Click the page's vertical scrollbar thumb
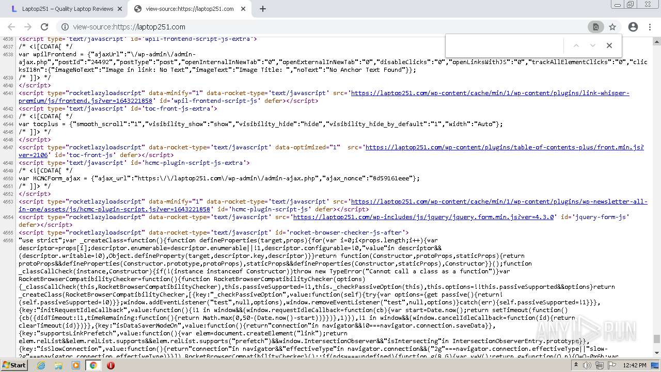The width and height of the screenshot is (661, 372). tap(656, 339)
